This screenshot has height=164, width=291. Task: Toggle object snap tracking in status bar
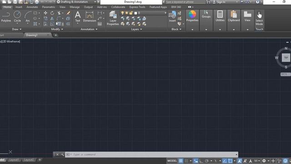[x=224, y=161]
